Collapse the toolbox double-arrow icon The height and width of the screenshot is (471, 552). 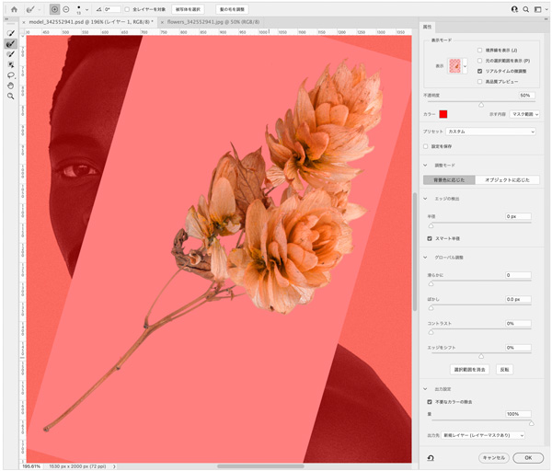pos(6,19)
